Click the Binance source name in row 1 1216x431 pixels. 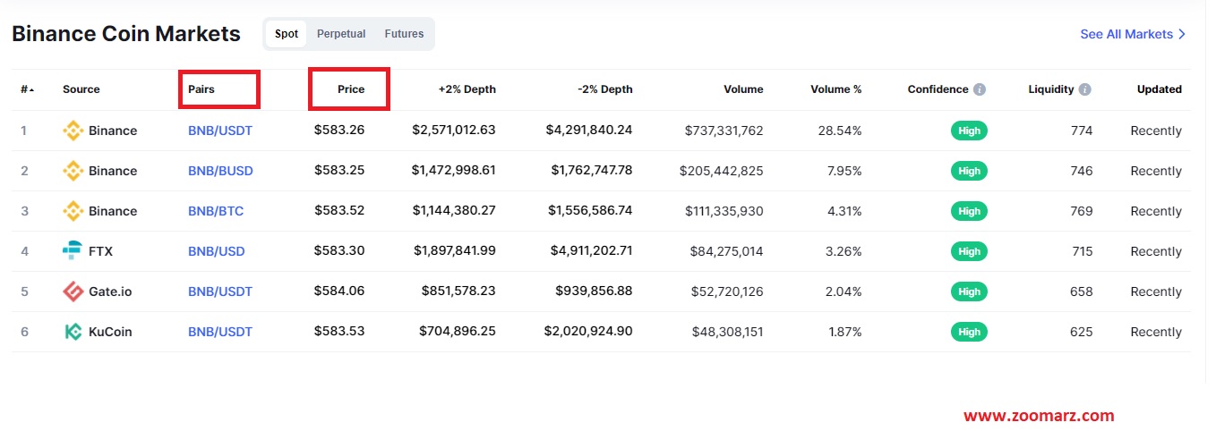(113, 131)
